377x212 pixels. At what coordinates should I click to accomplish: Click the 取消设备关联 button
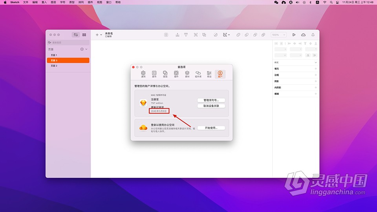pyautogui.click(x=211, y=106)
